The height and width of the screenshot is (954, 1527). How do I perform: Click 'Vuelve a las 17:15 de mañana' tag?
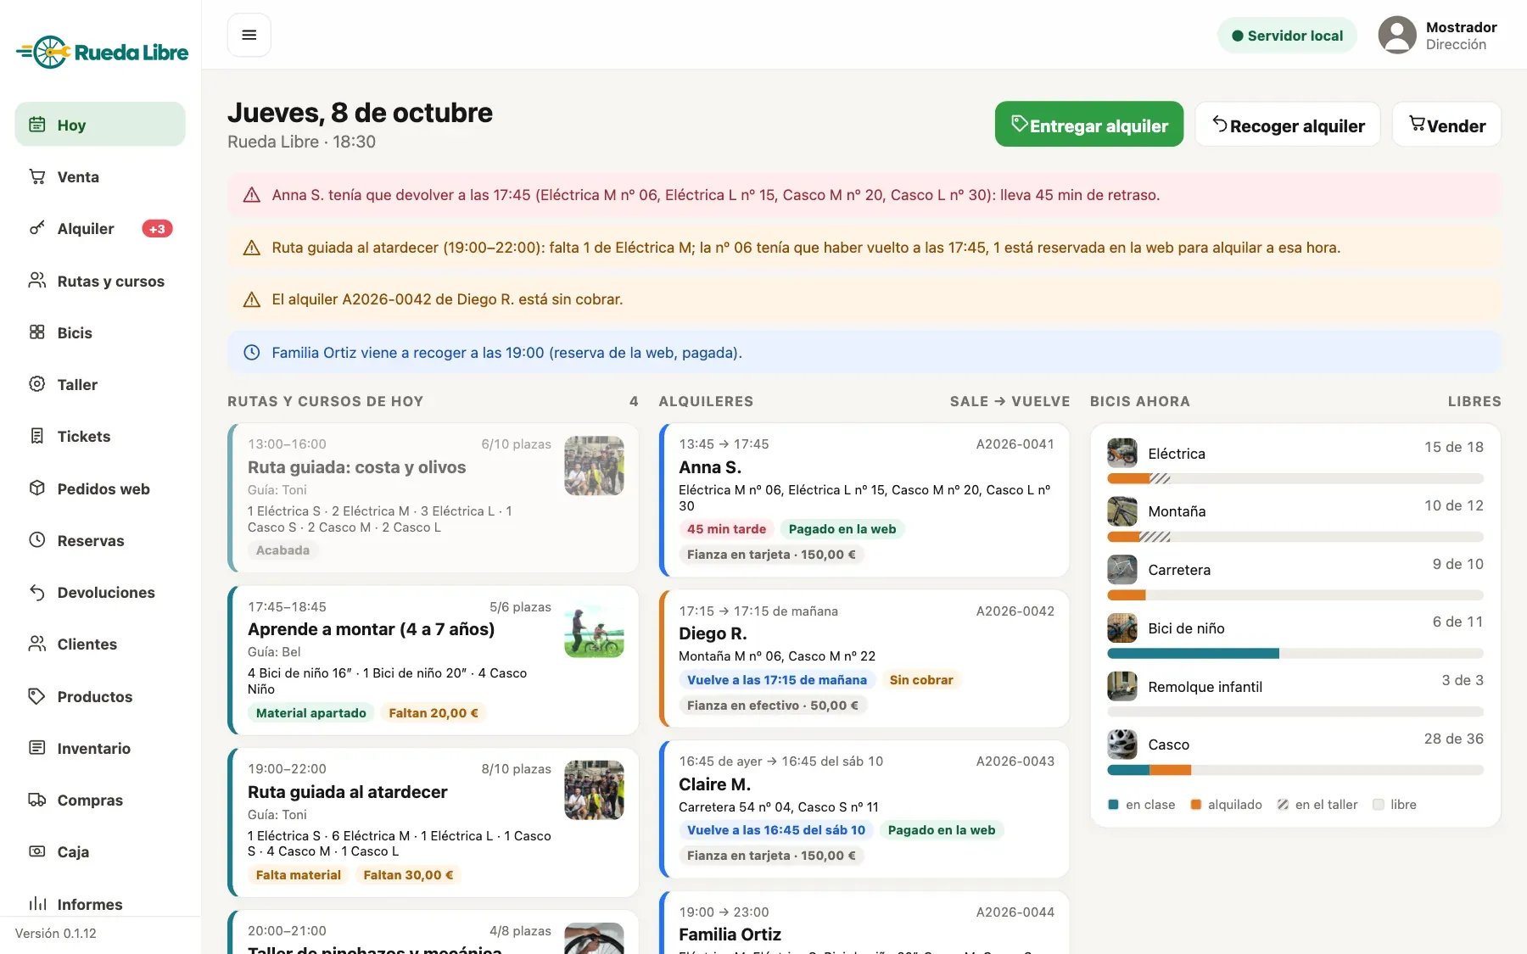777,680
